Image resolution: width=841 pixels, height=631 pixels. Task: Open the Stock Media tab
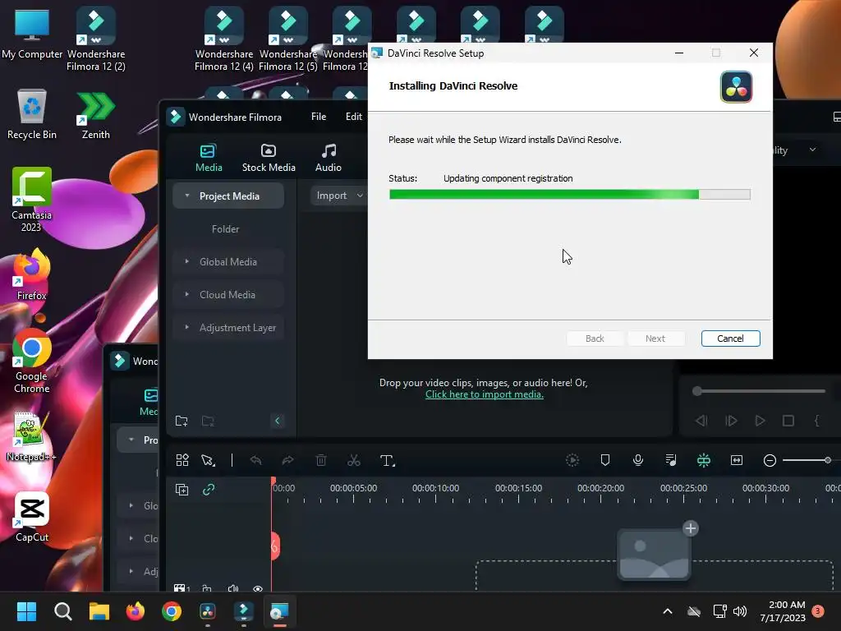[x=269, y=159]
